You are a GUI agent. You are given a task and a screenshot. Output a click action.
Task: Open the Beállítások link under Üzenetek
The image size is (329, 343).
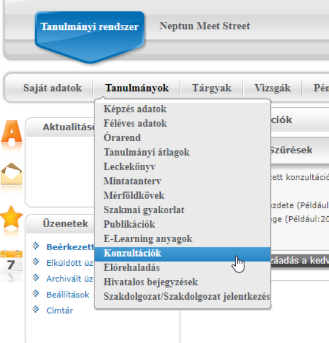[68, 295]
